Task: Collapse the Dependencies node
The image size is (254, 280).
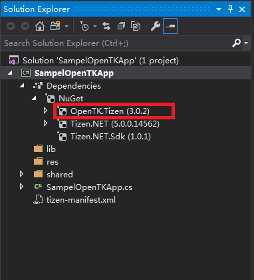Action: pyautogui.click(x=22, y=85)
